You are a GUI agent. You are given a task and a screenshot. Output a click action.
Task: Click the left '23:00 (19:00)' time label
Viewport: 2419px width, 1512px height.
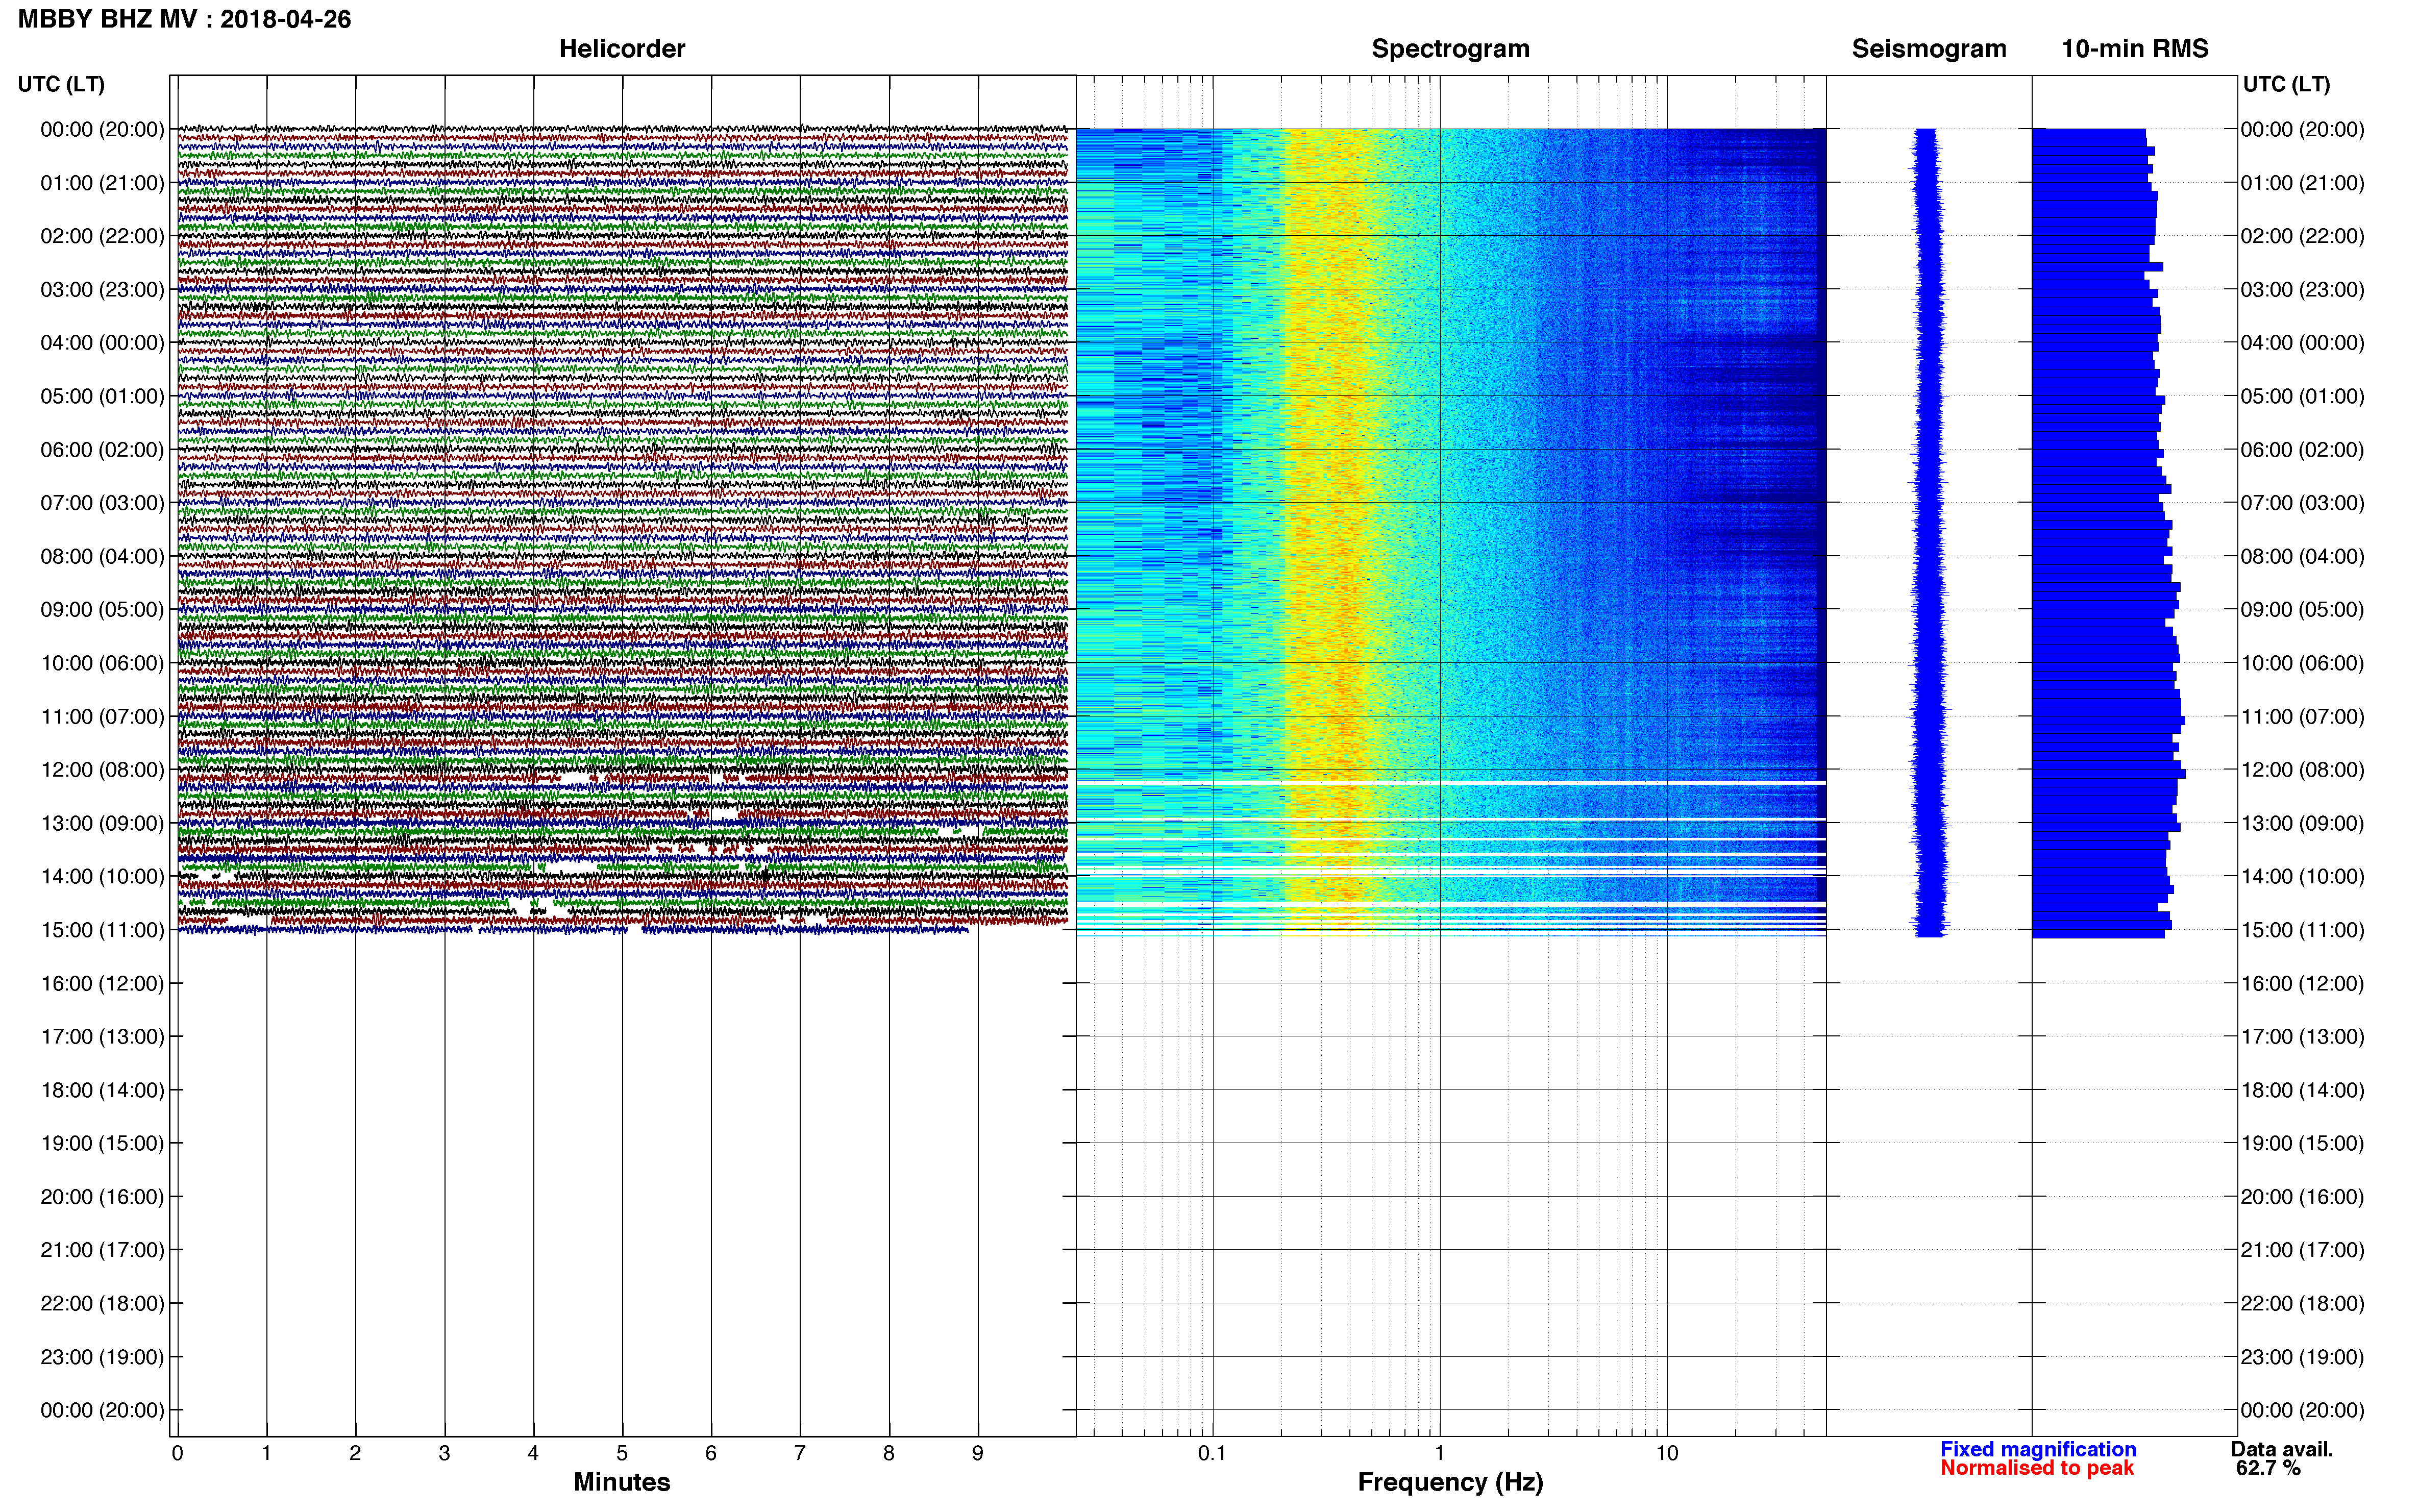click(x=102, y=1357)
